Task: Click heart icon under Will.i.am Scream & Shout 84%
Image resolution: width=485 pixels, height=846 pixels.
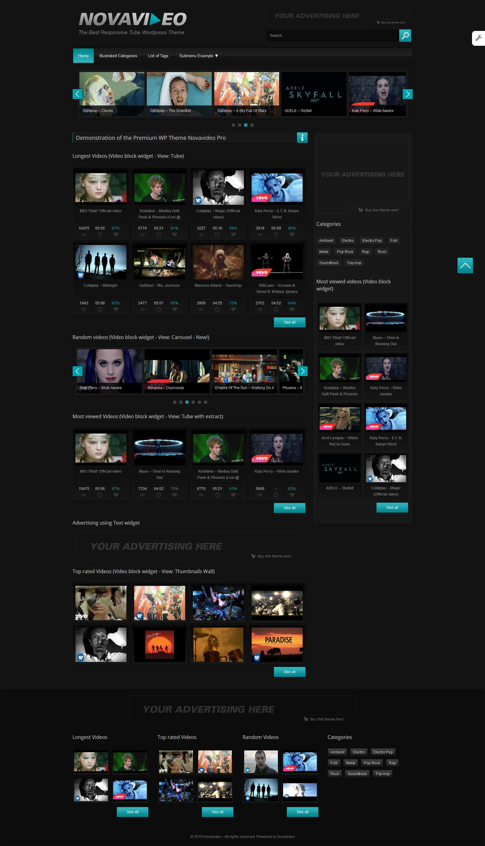Action: click(292, 309)
